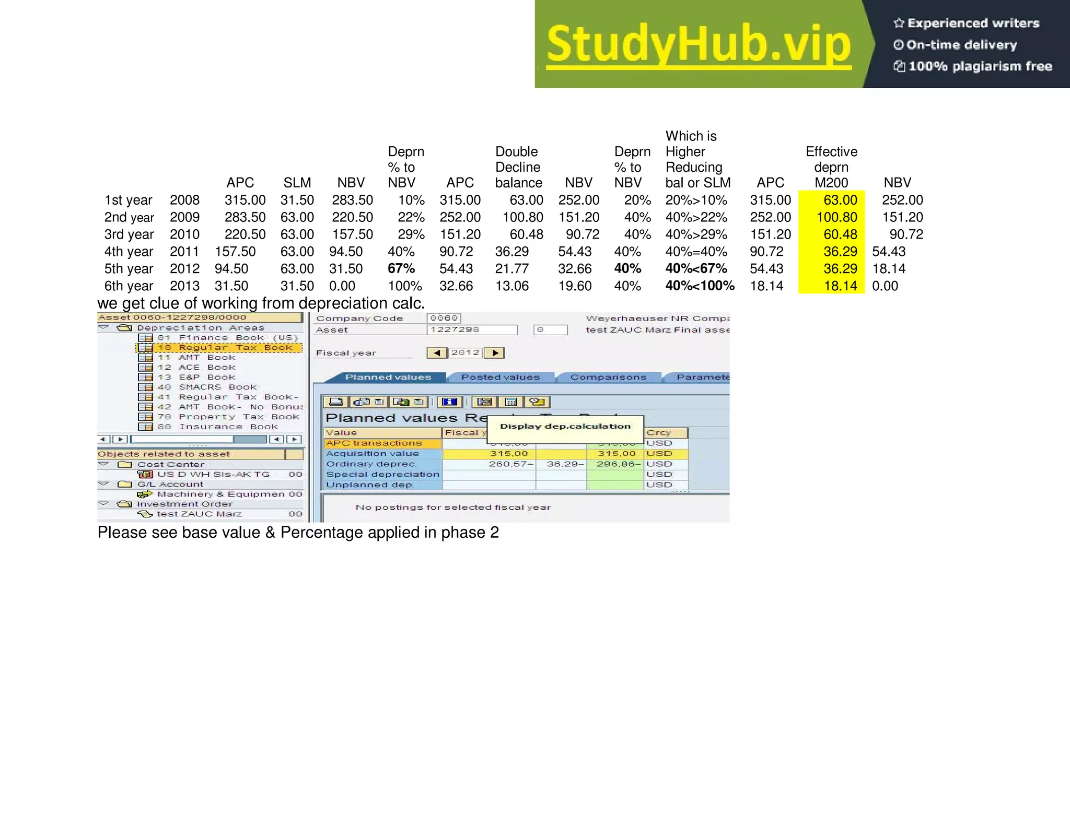The width and height of the screenshot is (1070, 826).
Task: Click Depreciation Areas folder icon
Action: click(x=124, y=328)
